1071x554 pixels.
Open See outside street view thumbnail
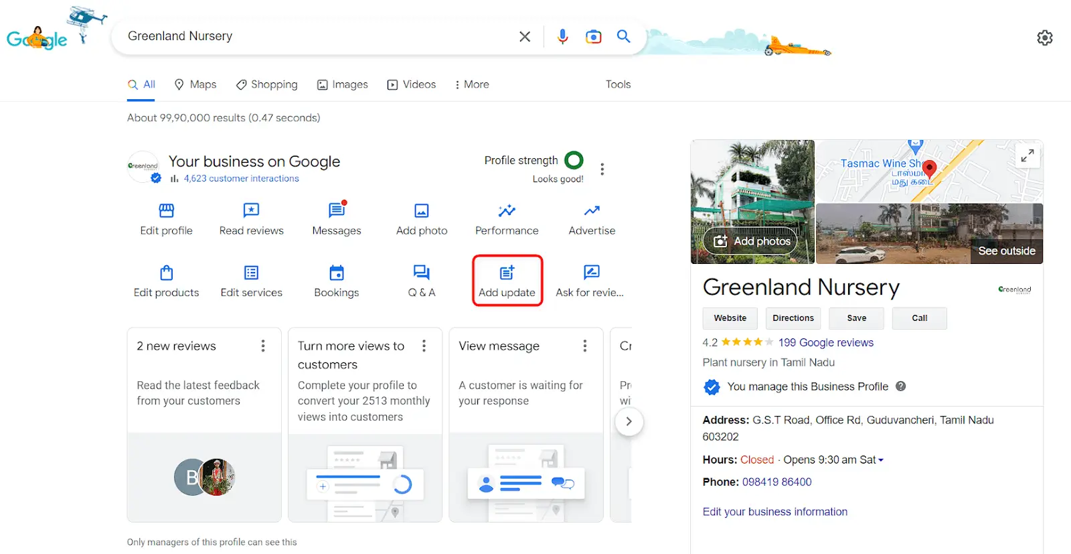pos(929,234)
